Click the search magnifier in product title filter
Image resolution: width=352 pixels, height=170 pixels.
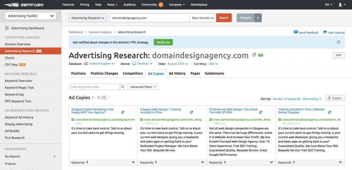(122, 87)
